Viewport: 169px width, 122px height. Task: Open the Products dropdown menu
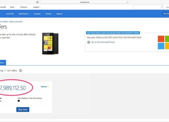pyautogui.click(x=24, y=7)
